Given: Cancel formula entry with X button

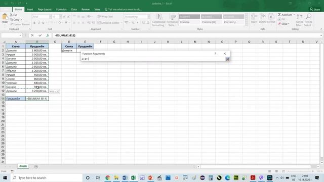Looking at the screenshot, I should tap(32, 35).
